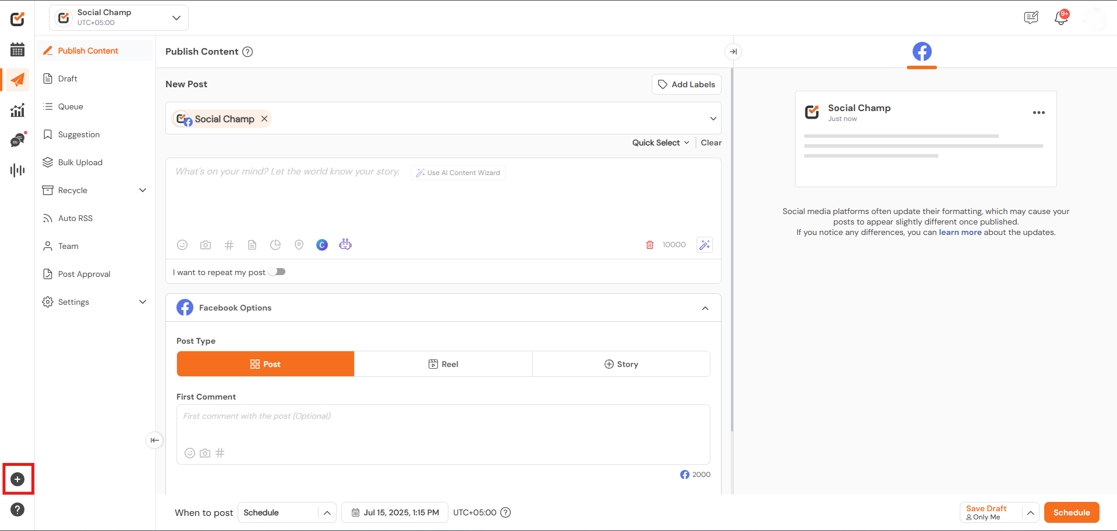Add location pin in composer
This screenshot has height=531, width=1117.
coord(299,245)
